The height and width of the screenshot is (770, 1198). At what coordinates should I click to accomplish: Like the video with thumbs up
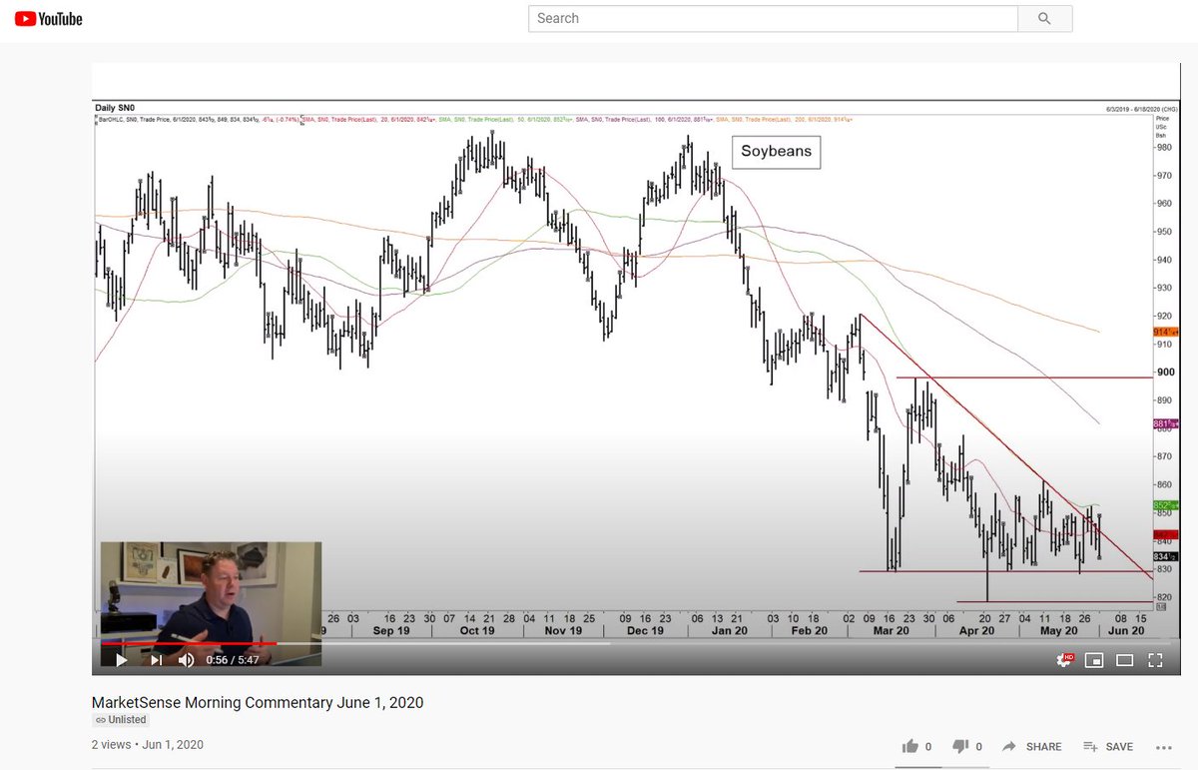click(910, 746)
